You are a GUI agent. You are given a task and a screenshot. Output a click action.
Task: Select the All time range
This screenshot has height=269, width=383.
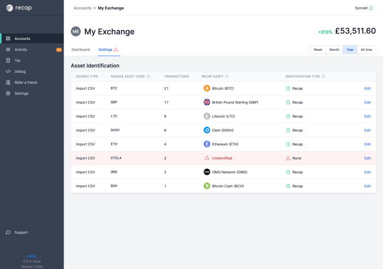pos(367,50)
